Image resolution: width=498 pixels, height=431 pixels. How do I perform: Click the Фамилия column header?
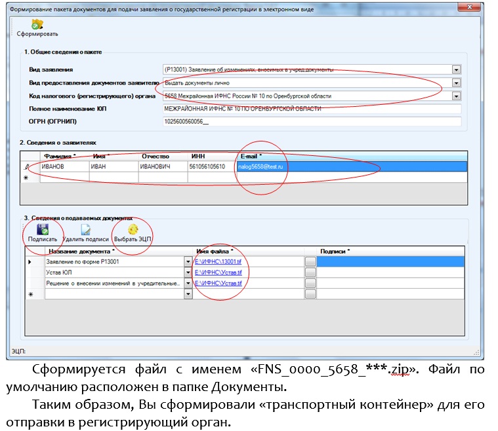tap(64, 157)
